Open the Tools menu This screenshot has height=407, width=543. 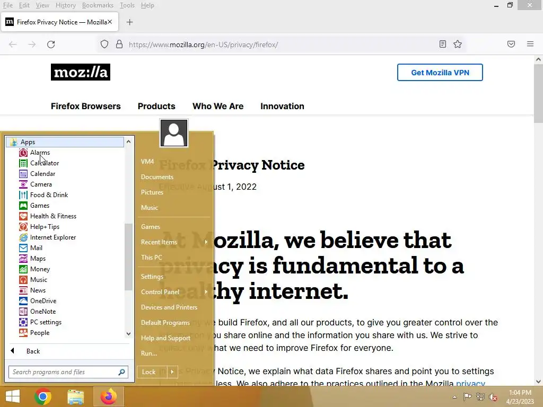pos(127,5)
